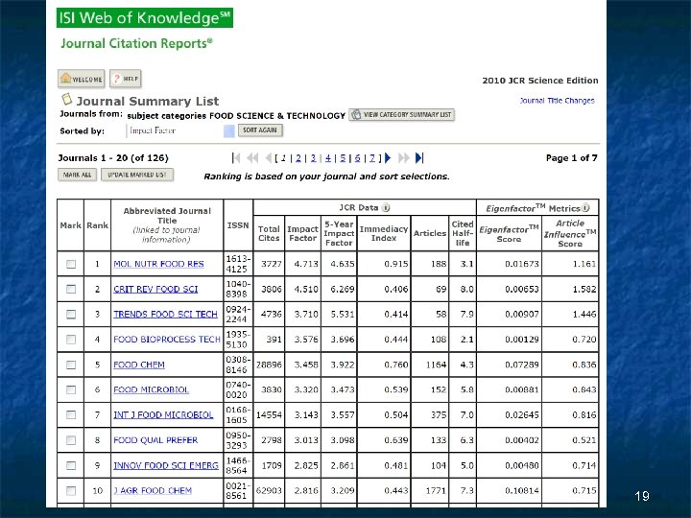Open FOOD QUAL PREFER journal link

click(155, 440)
